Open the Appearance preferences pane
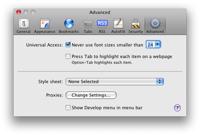200x135 pixels. (x=45, y=26)
